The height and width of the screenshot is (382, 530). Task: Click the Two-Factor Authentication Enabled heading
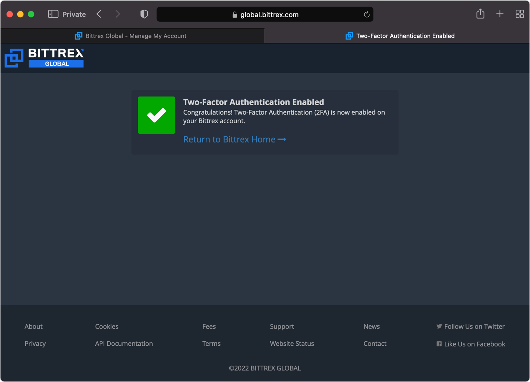[254, 102]
